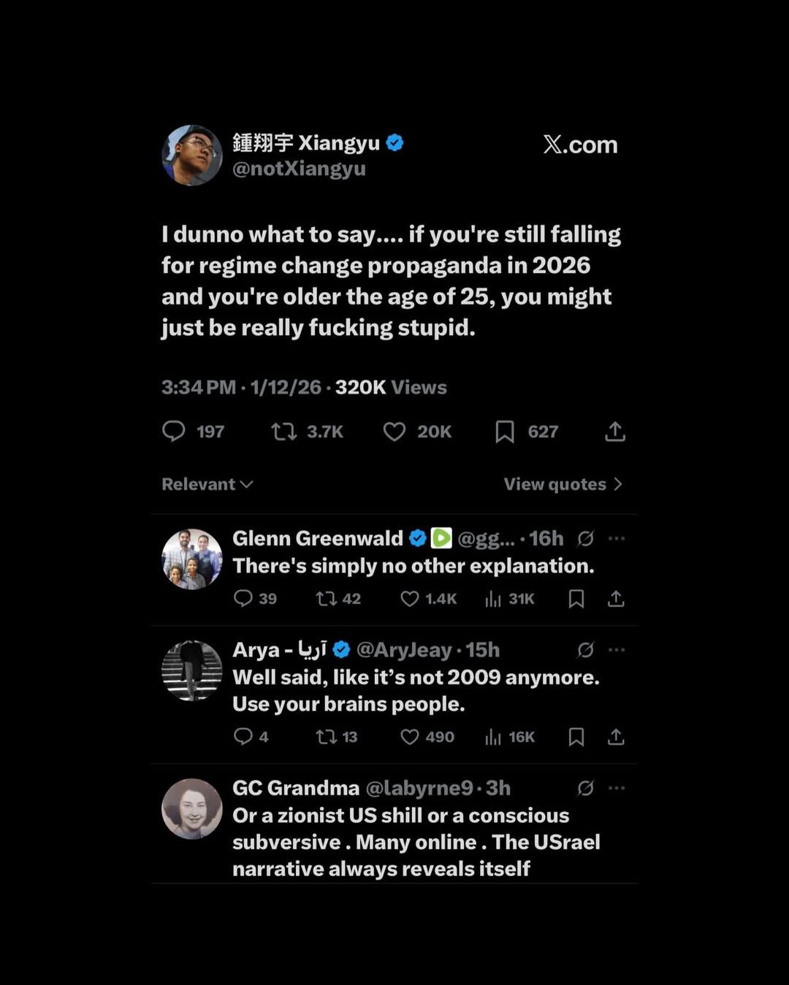Bookmark the main post with 627 bookmarks
Image resolution: width=789 pixels, height=985 pixels.
(x=504, y=432)
